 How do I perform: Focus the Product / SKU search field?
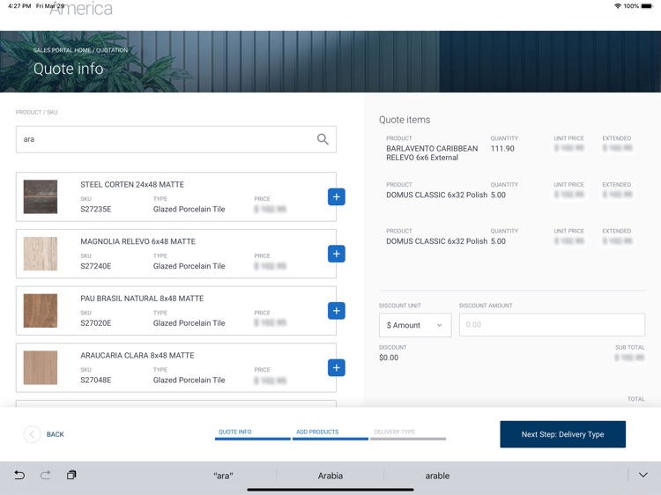click(176, 139)
